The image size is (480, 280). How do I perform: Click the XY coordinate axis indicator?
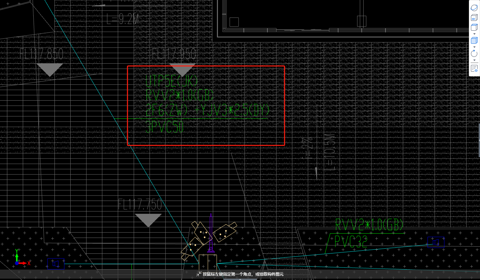(22, 258)
